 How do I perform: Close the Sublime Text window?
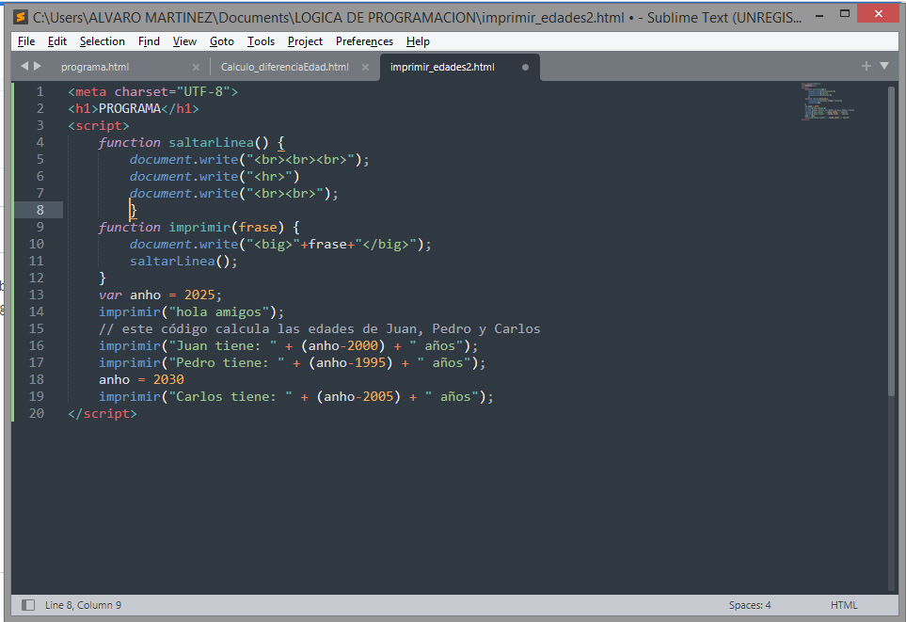[x=879, y=13]
